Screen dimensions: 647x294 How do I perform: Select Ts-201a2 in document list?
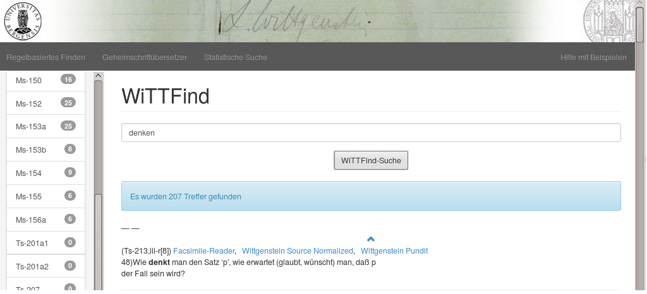click(x=45, y=266)
